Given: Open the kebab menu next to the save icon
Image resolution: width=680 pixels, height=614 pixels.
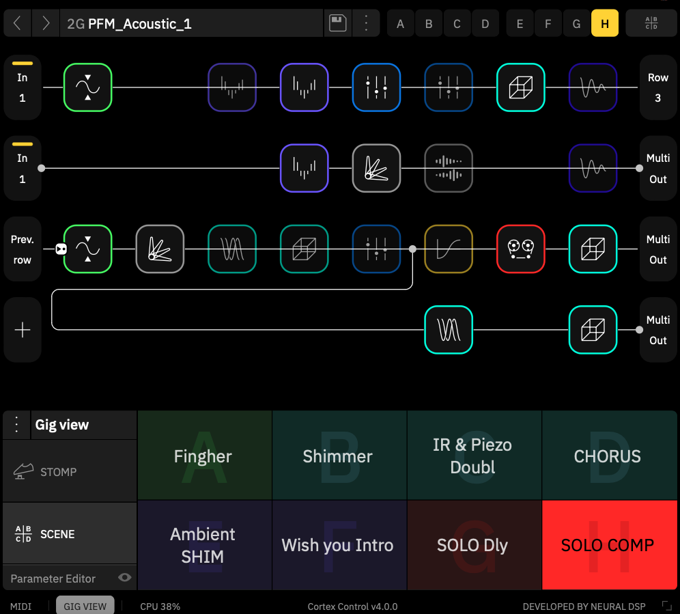Looking at the screenshot, I should pos(366,23).
